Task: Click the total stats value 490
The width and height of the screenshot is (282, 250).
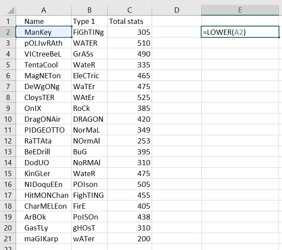Action: pyautogui.click(x=129, y=54)
